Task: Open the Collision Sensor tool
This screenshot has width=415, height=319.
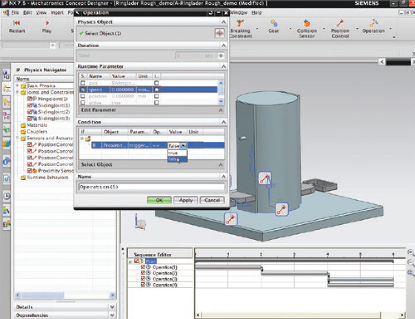Action: coord(306,23)
